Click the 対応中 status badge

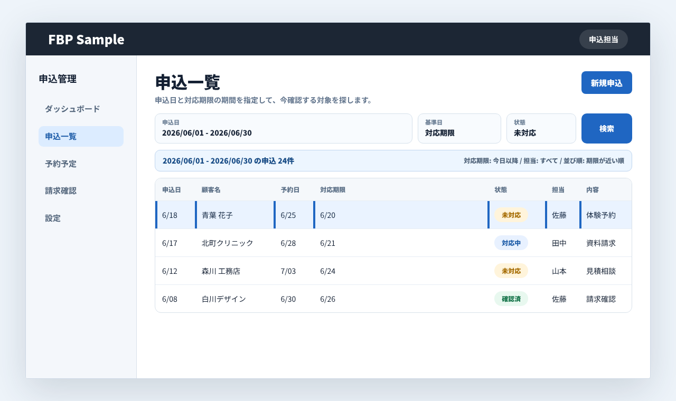click(x=511, y=243)
